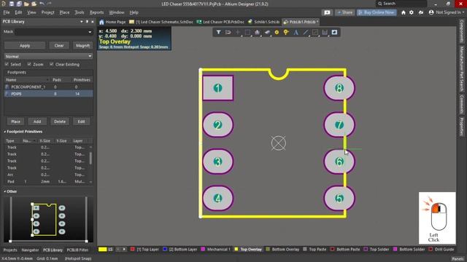The height and width of the screenshot is (262, 467).
Task: Open the Mask dropdown field
Action: pyautogui.click(x=54, y=32)
